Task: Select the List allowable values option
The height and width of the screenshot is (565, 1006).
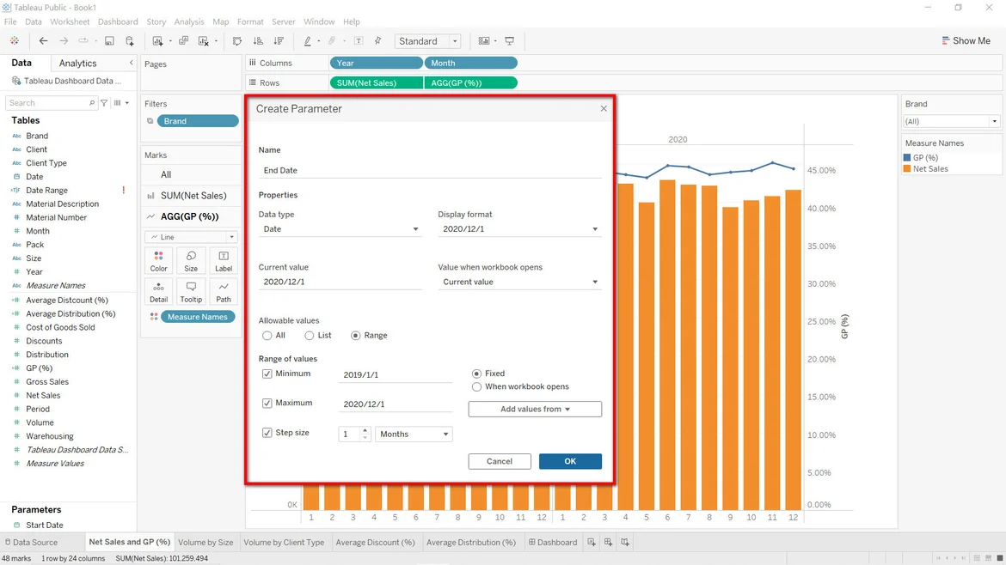Action: [x=310, y=336]
